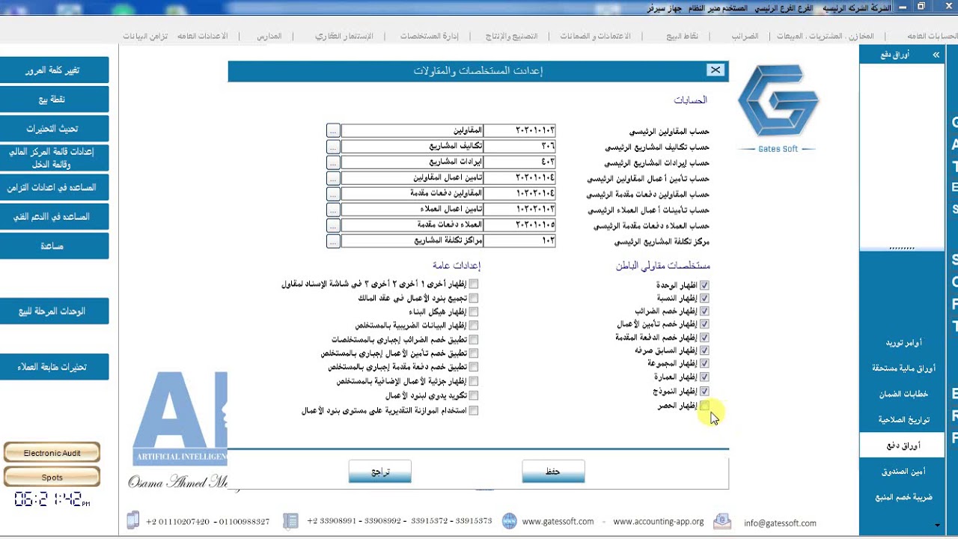Select خطابات الضمان in right panel

(903, 394)
